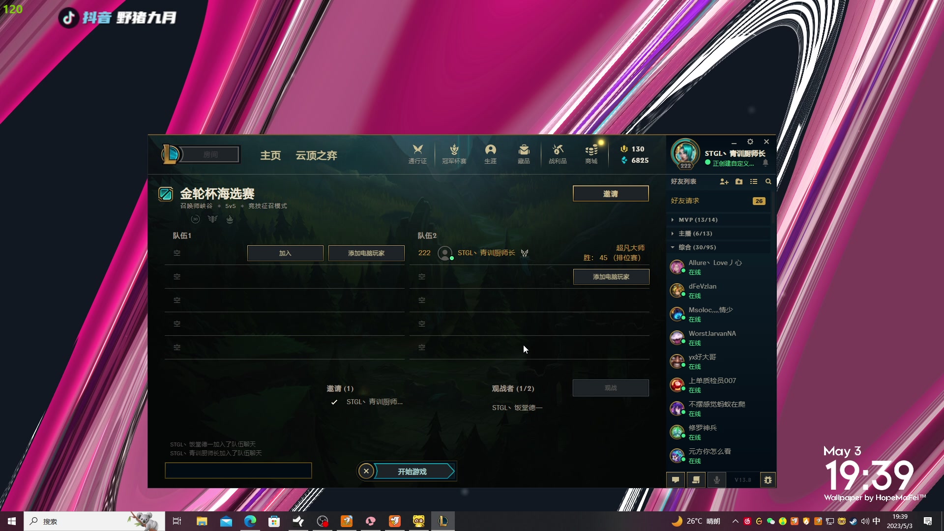Click the lobby game mode icon
The height and width of the screenshot is (531, 944).
coord(166,194)
